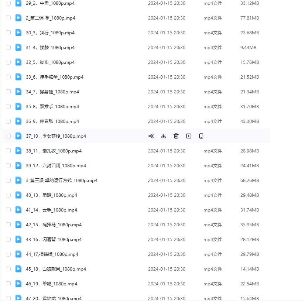The height and width of the screenshot is (302, 305).
Task: Click video icon of 34_7 撇身捶 file
Action: click(x=18, y=92)
